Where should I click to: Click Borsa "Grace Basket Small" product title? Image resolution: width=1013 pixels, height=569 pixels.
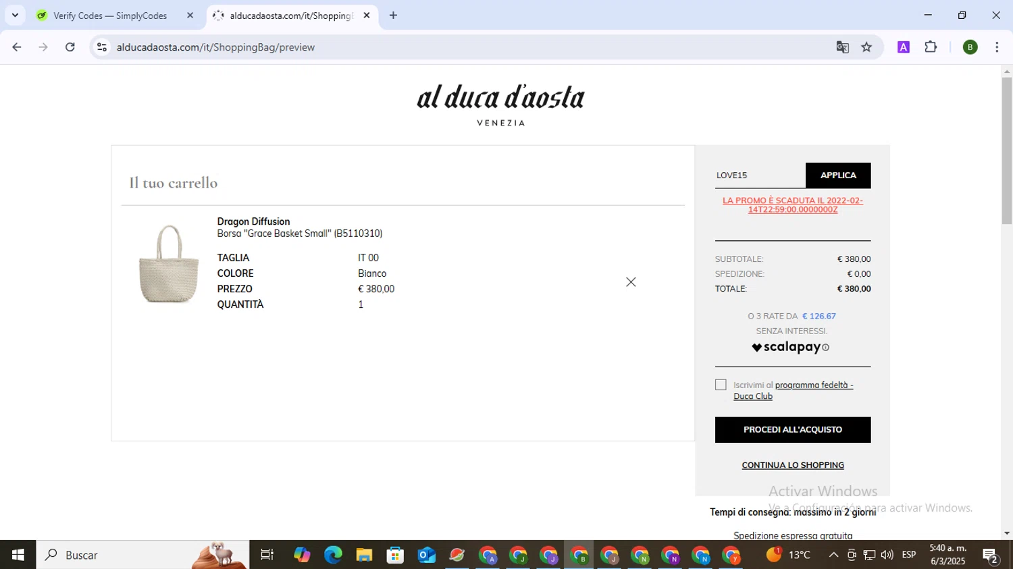click(x=300, y=234)
